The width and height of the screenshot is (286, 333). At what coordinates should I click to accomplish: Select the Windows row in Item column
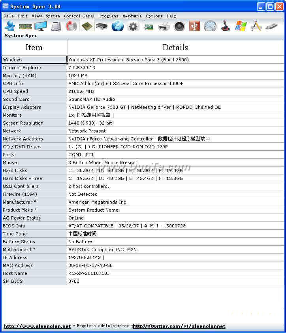(x=34, y=60)
